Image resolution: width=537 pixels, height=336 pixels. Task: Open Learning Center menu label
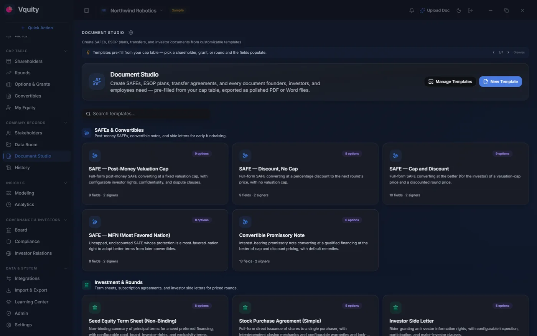31,302
